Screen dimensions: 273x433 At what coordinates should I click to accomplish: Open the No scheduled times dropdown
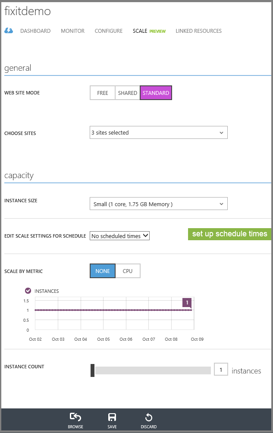coord(120,236)
